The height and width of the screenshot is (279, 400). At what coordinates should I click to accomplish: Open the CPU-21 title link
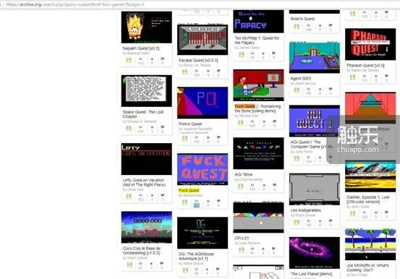point(242,238)
